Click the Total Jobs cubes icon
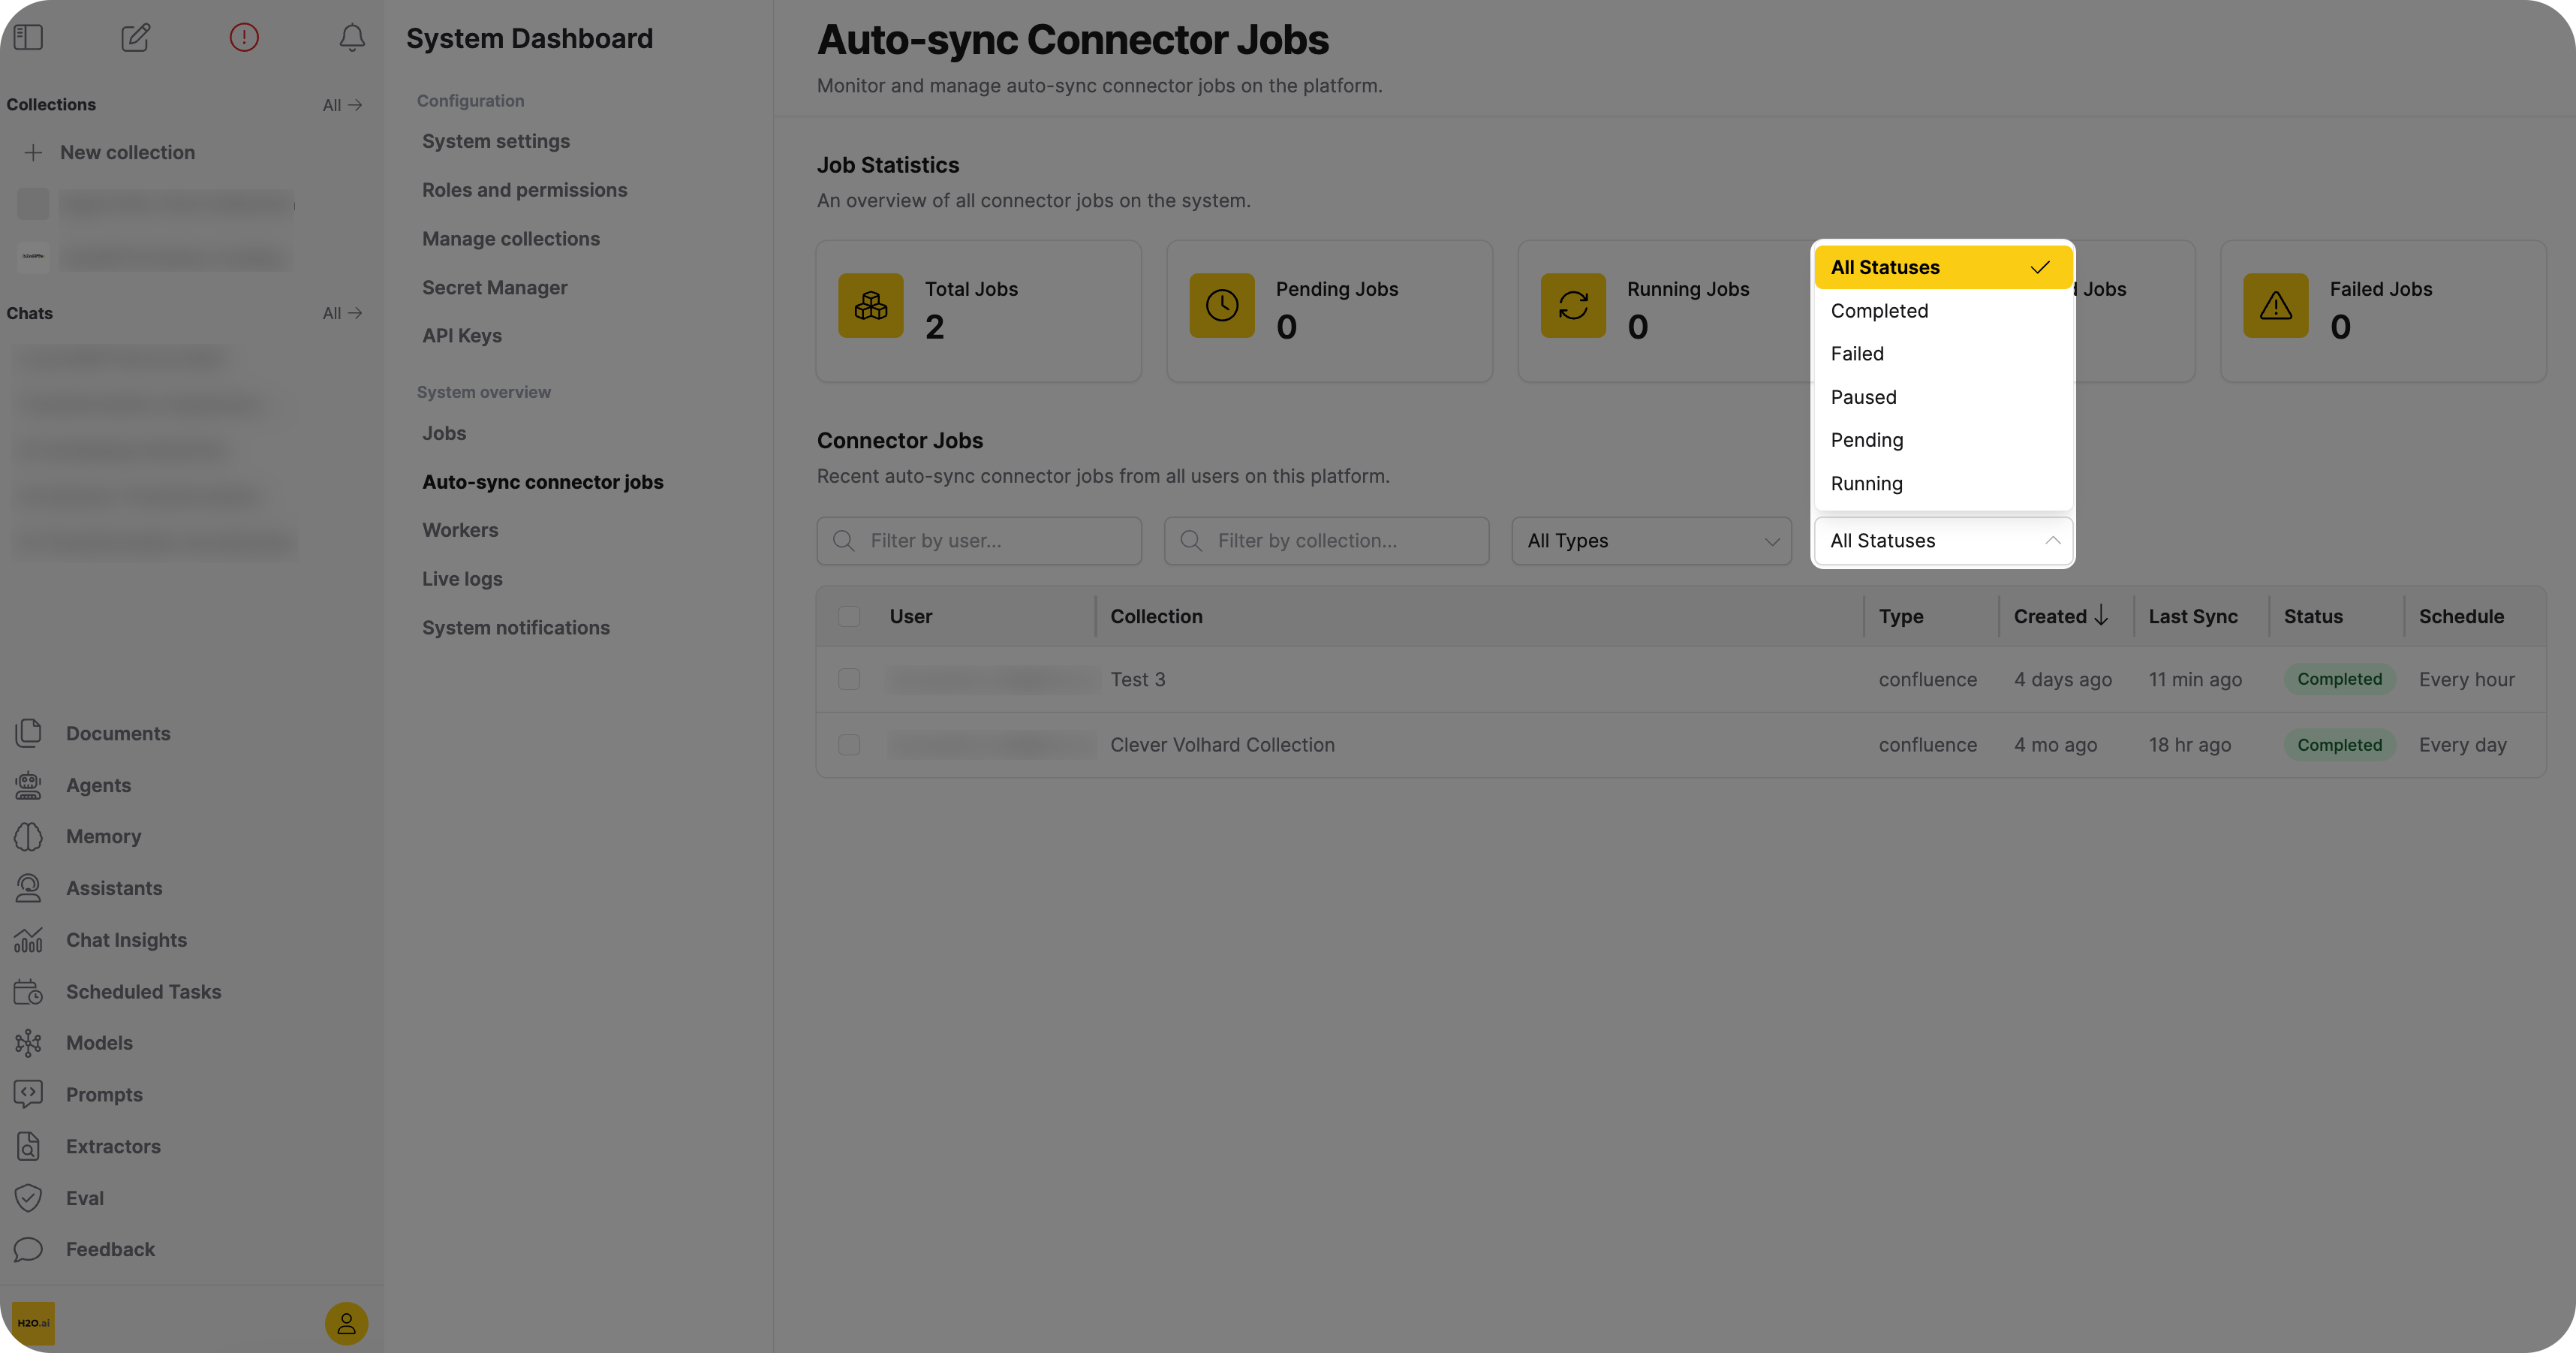 click(870, 305)
